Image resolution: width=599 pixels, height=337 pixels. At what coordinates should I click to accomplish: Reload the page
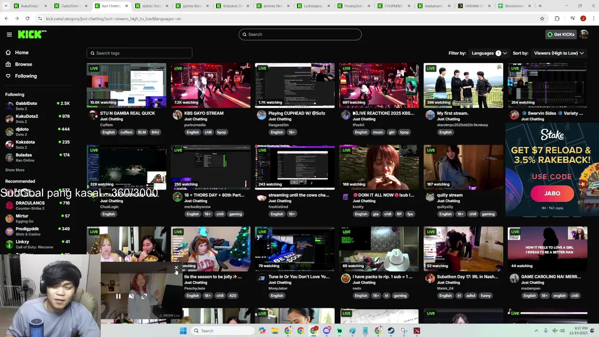(28, 18)
